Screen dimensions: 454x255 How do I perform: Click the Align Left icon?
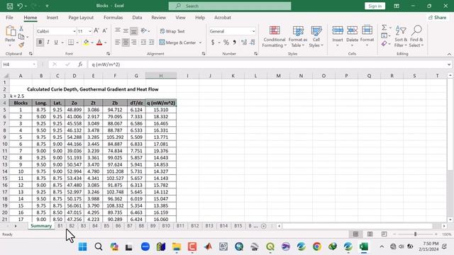(118, 42)
